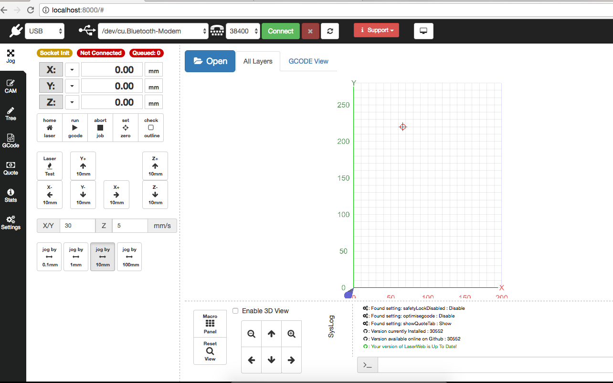Click the red laser crosshair marker
This screenshot has width=613, height=383.
(403, 127)
